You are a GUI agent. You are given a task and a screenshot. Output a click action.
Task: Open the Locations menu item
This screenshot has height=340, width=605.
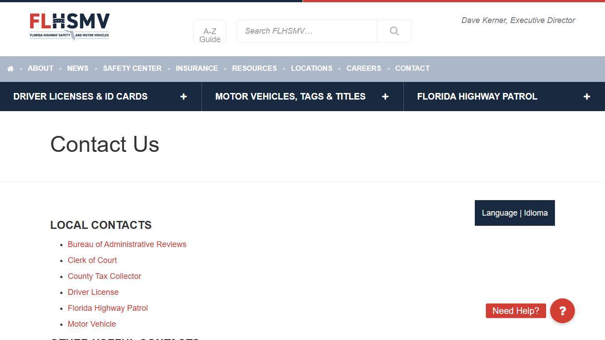click(311, 68)
